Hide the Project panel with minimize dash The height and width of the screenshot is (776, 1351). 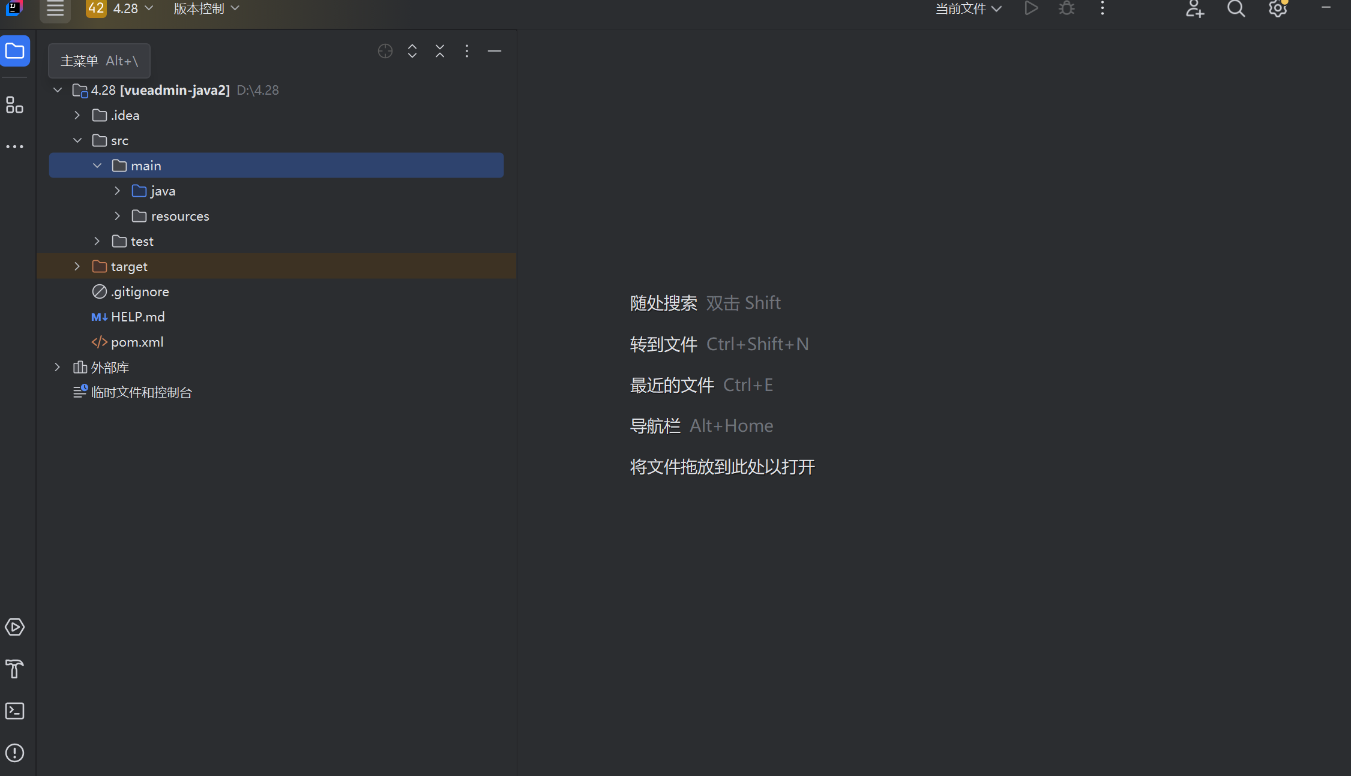click(x=495, y=51)
